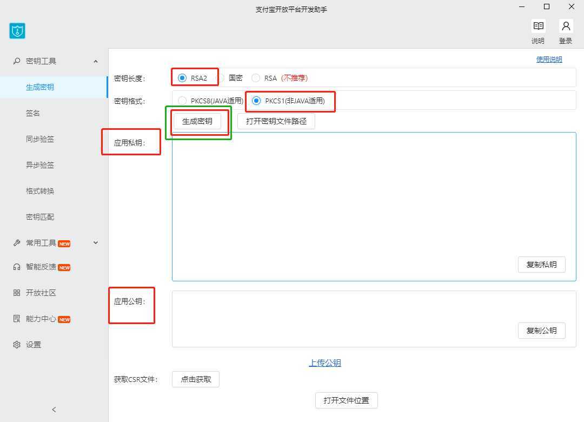584x422 pixels.
Task: Expand the 常用工具 section chevron
Action: click(x=96, y=243)
